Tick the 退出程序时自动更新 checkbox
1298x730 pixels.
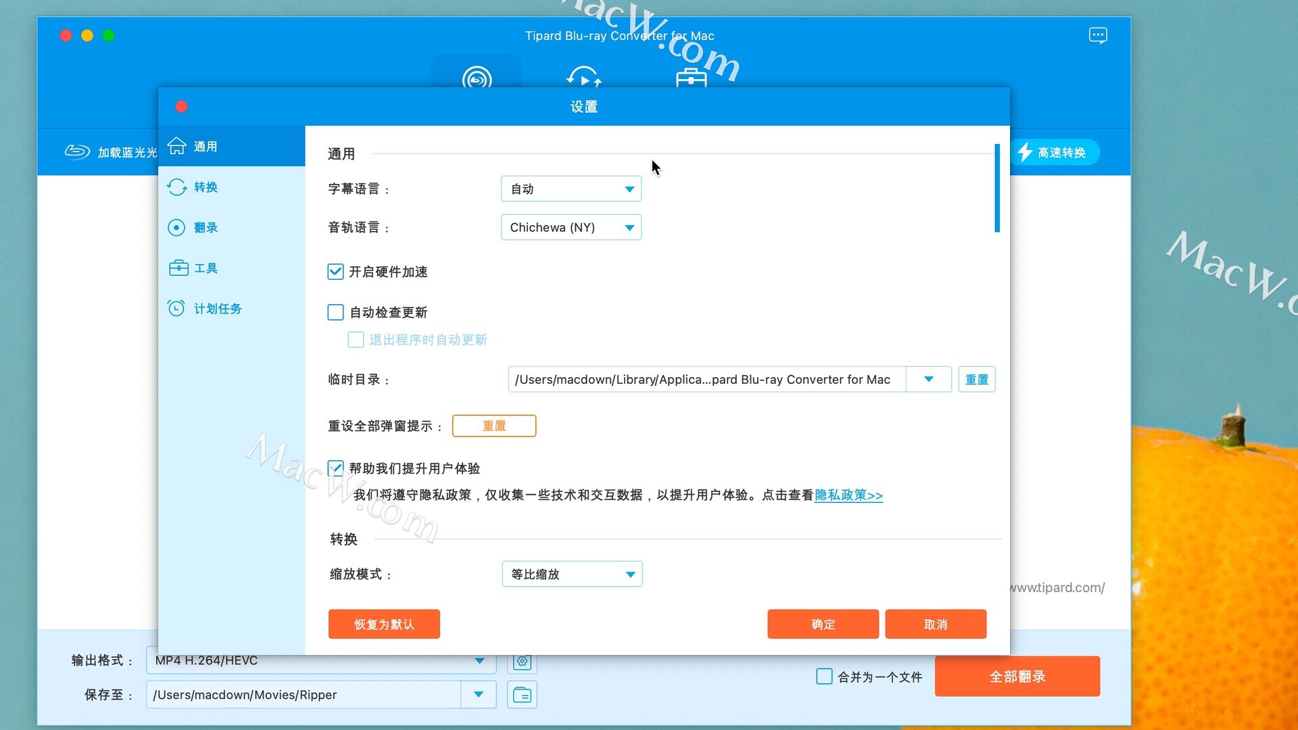(x=356, y=339)
